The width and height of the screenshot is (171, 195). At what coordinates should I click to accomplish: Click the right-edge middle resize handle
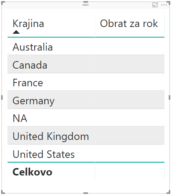[x=169, y=97]
